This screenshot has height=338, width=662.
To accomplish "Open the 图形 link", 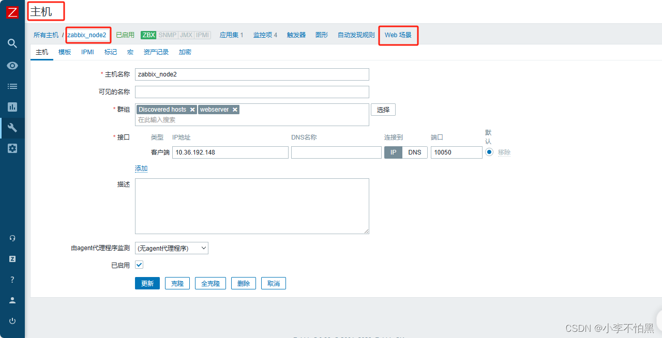I will pos(322,35).
